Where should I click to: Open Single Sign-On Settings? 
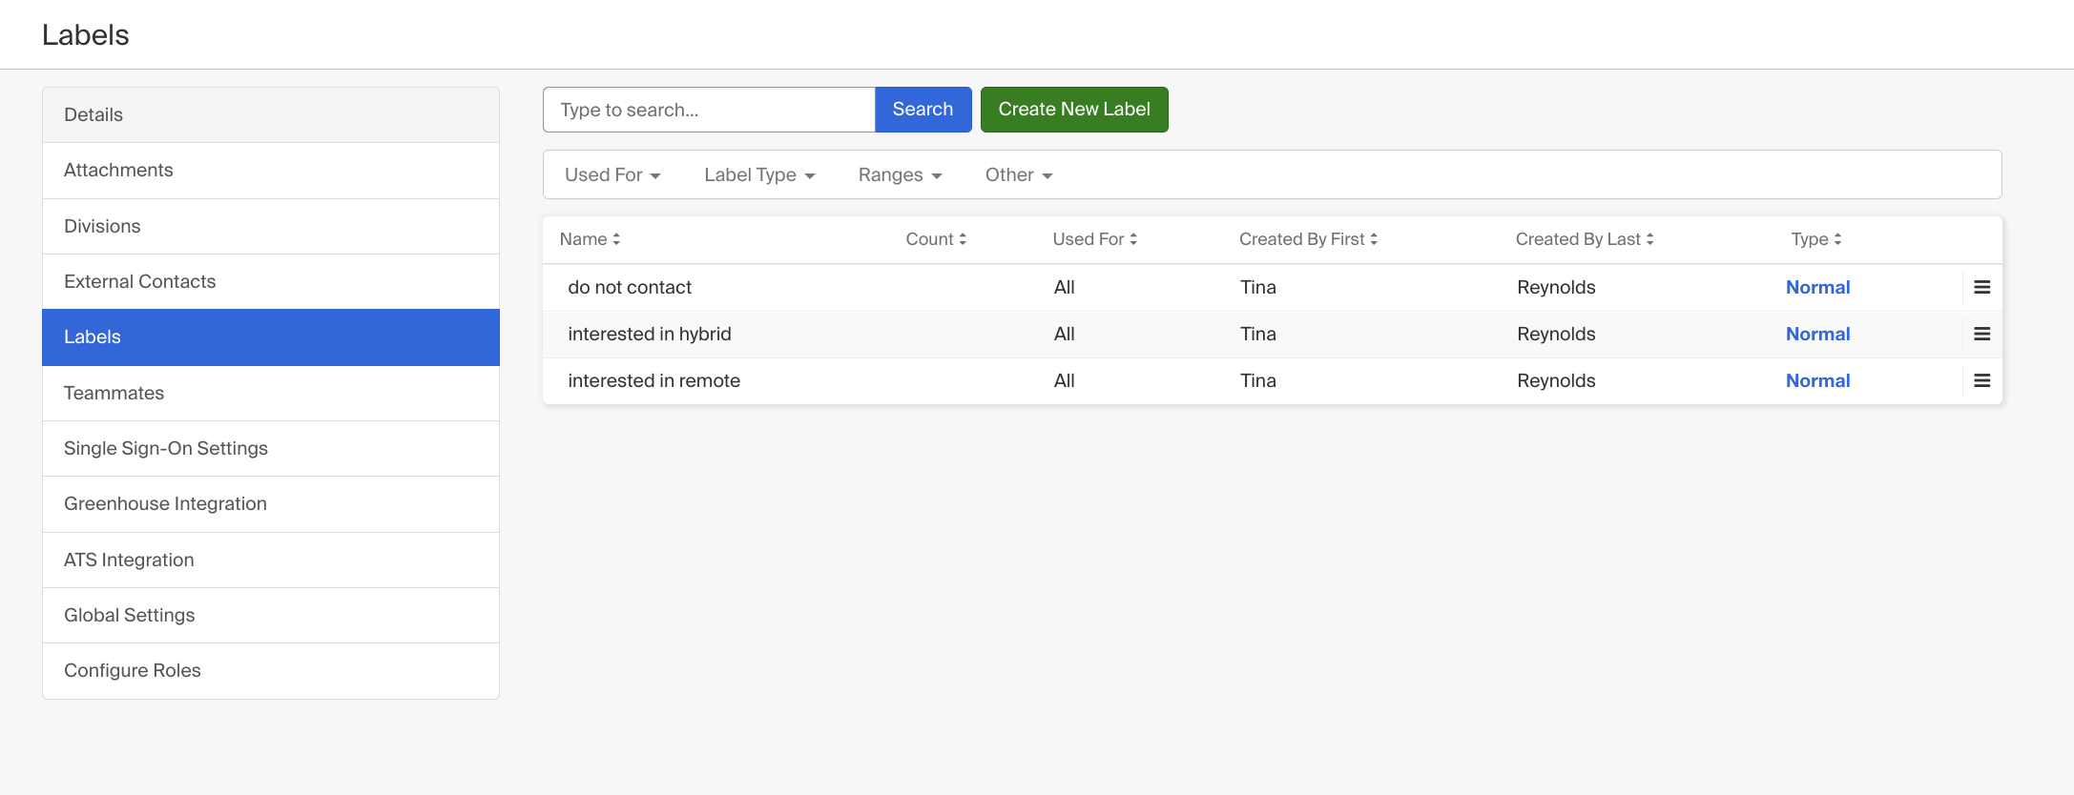click(x=271, y=448)
